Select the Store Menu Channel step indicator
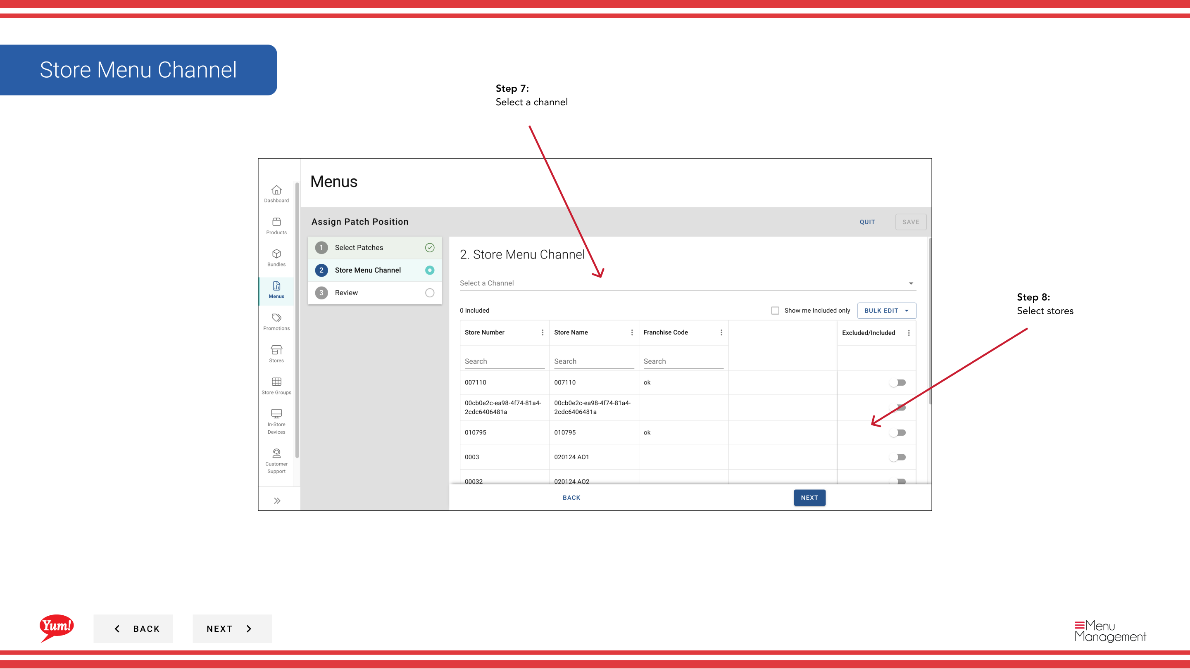The height and width of the screenshot is (669, 1190). tap(430, 270)
